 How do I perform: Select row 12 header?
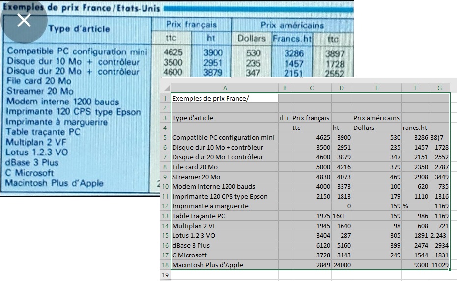[x=165, y=206]
